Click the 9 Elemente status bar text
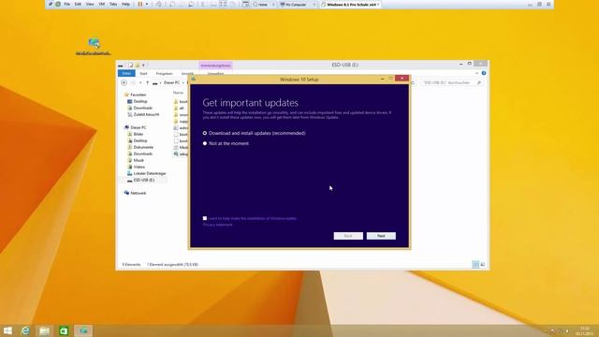This screenshot has height=337, width=599. pyautogui.click(x=131, y=264)
